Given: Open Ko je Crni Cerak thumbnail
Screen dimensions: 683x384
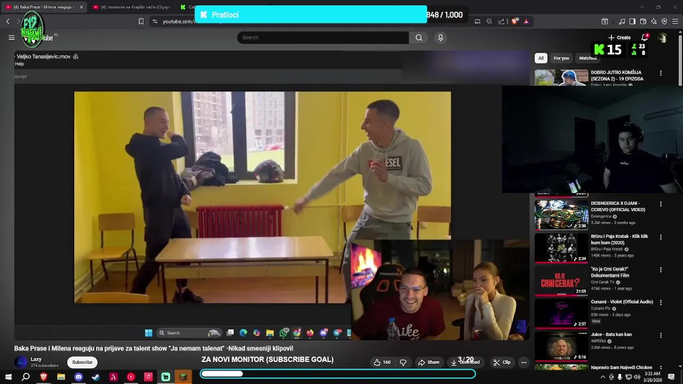Looking at the screenshot, I should click(561, 280).
